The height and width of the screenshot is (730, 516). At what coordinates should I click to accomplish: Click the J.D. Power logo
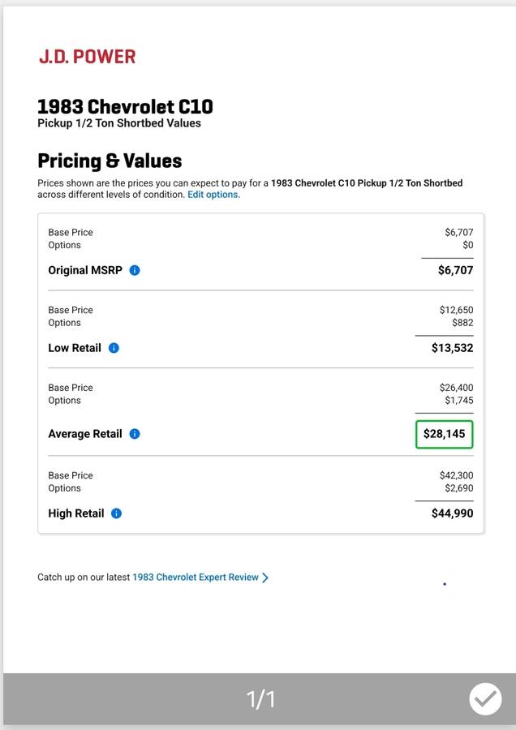(87, 57)
